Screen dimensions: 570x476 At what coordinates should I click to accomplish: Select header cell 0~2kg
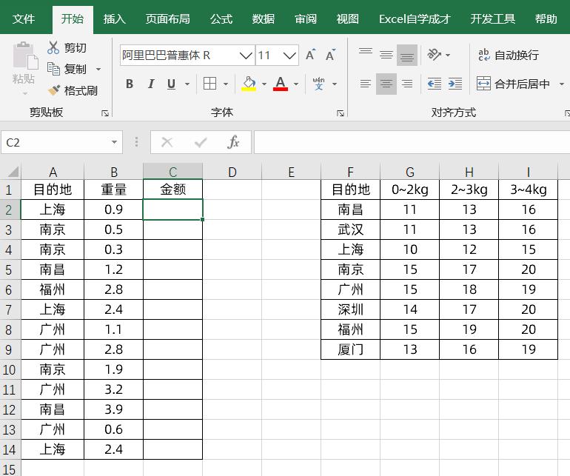point(409,190)
